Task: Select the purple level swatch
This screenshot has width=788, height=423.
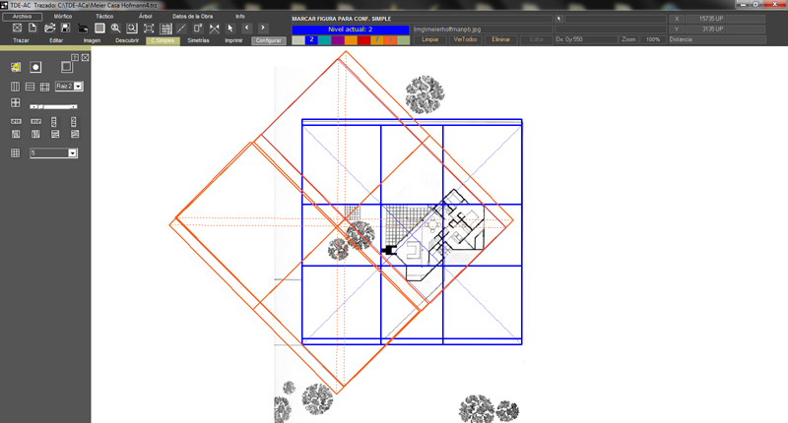Action: click(338, 39)
